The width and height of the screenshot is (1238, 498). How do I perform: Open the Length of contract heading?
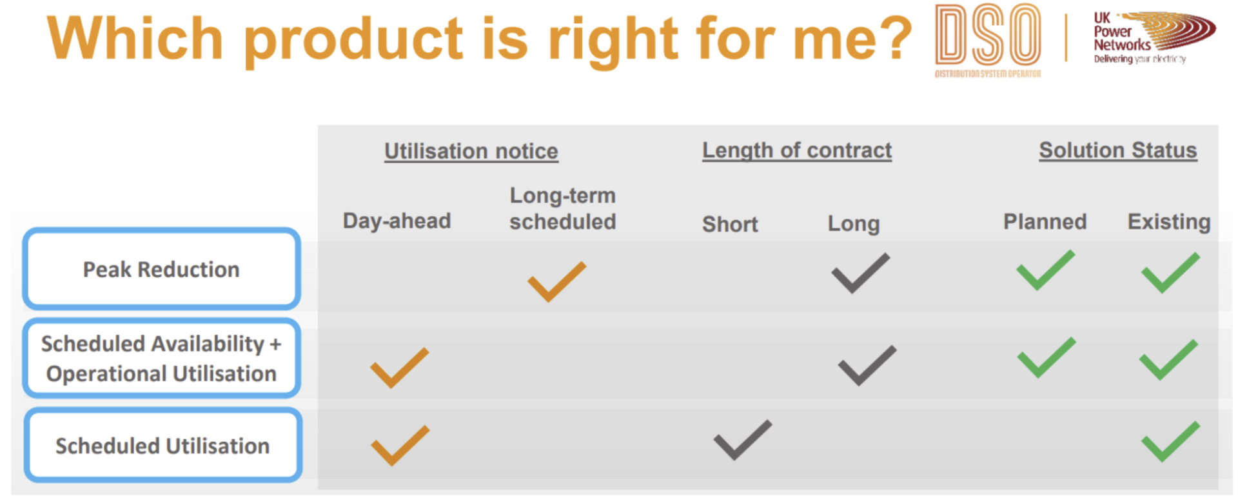(797, 151)
